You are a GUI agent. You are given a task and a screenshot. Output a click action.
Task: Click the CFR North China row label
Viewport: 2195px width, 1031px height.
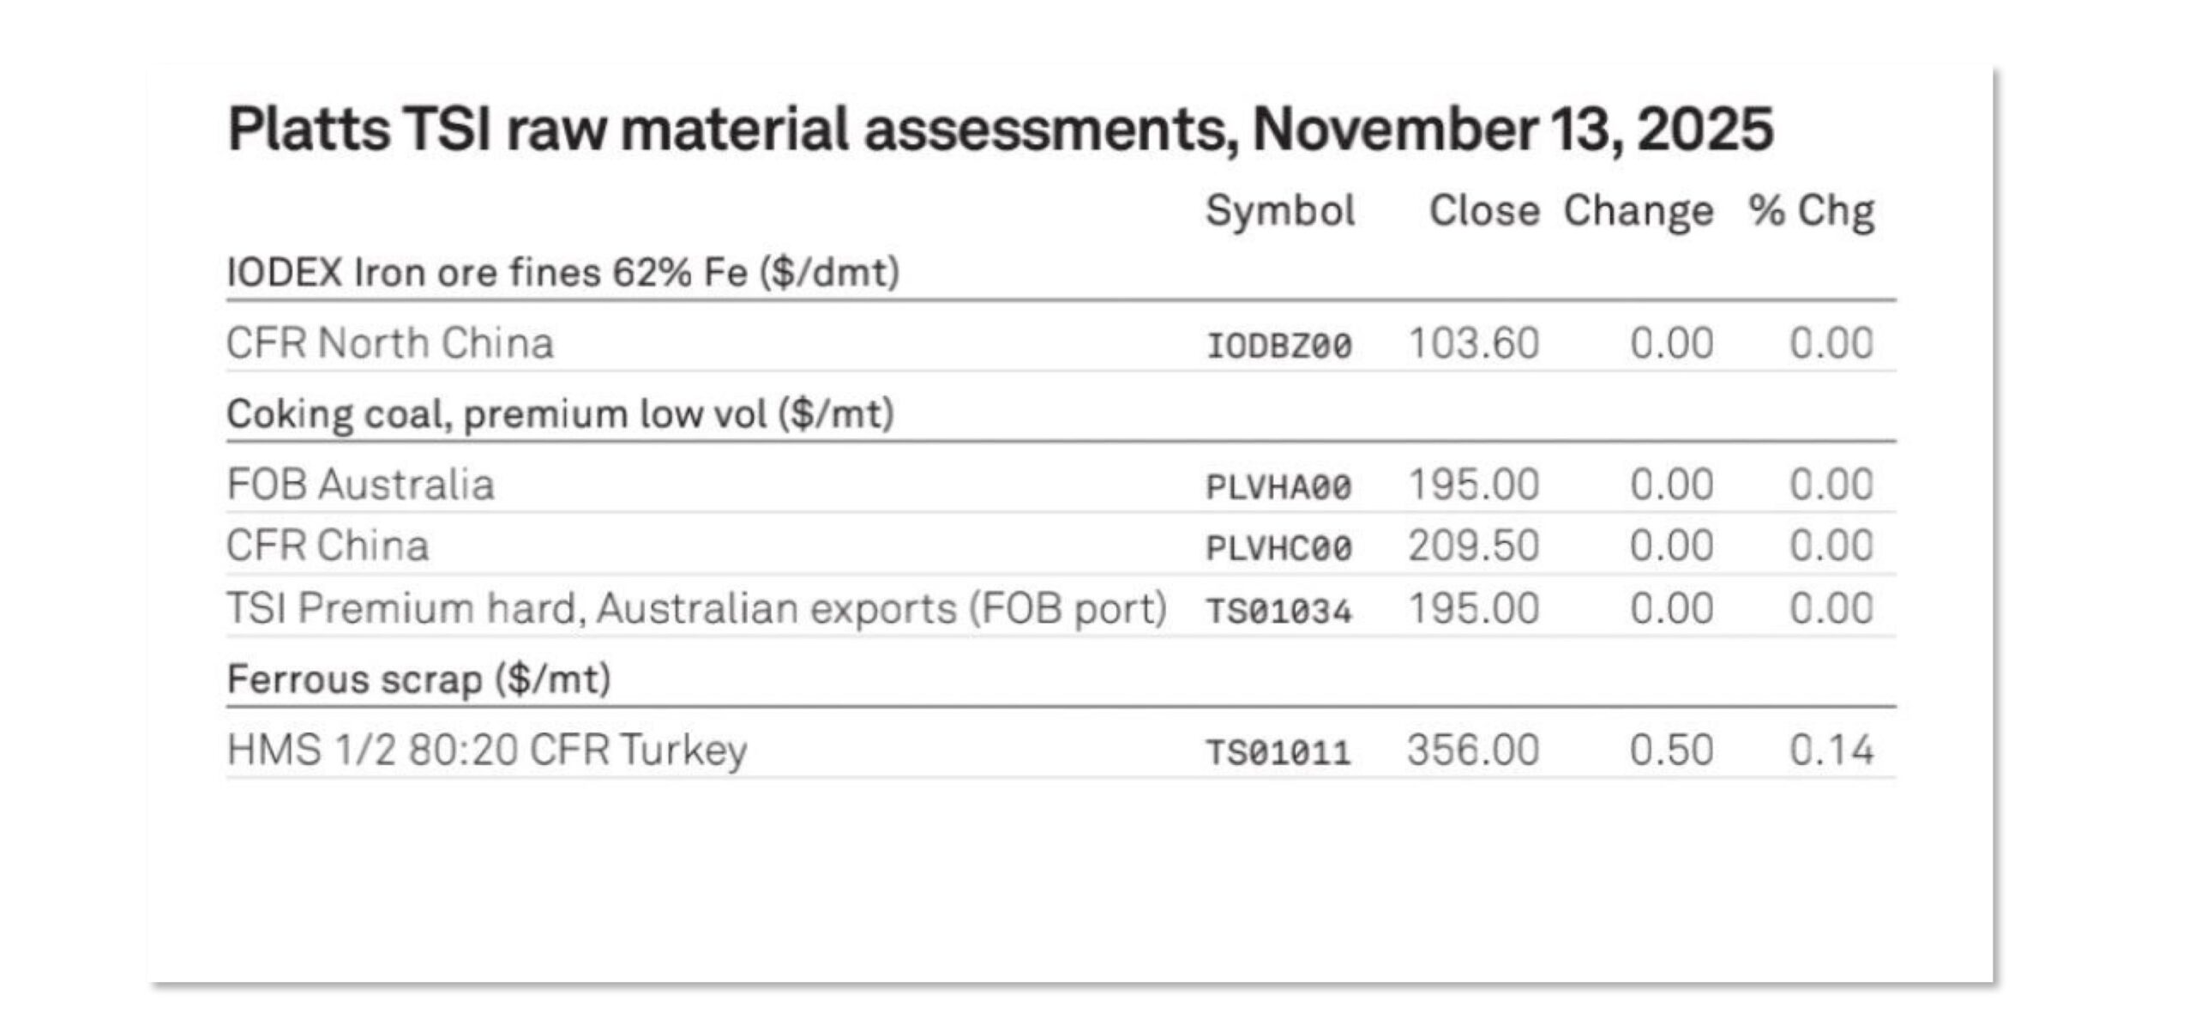[x=390, y=343]
